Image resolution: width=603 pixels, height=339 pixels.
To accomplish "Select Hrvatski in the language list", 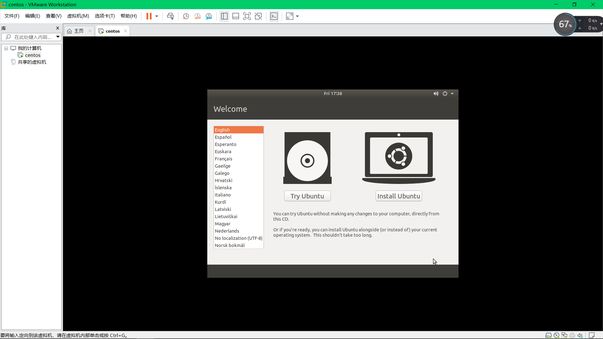I will tap(238, 180).
